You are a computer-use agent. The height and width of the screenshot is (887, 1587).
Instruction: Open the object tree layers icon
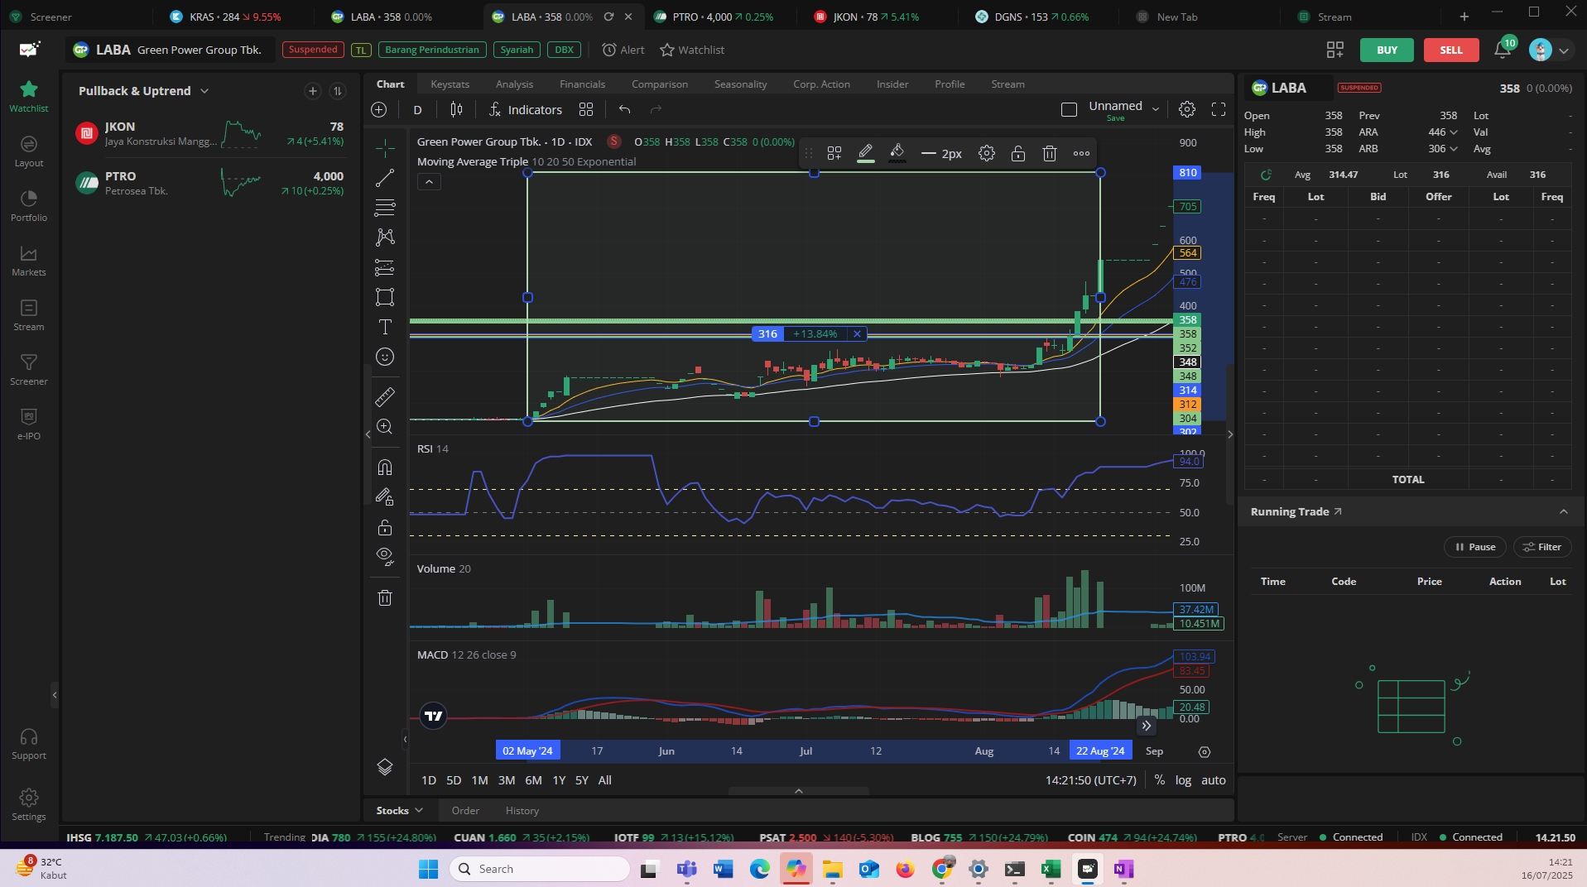coord(385,767)
